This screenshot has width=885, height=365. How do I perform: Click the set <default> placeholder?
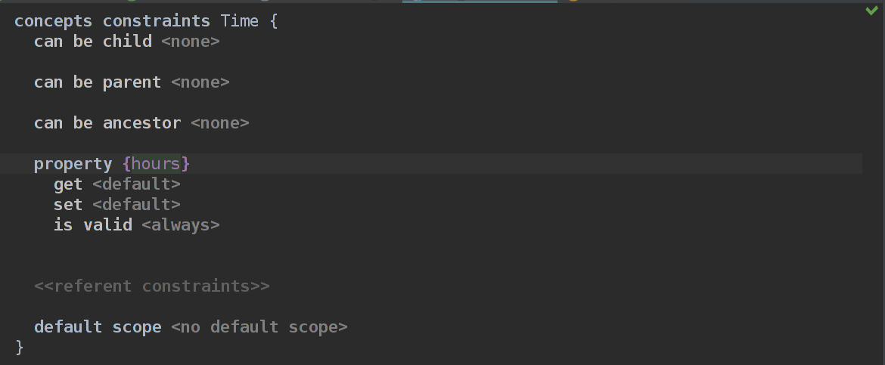coord(136,205)
